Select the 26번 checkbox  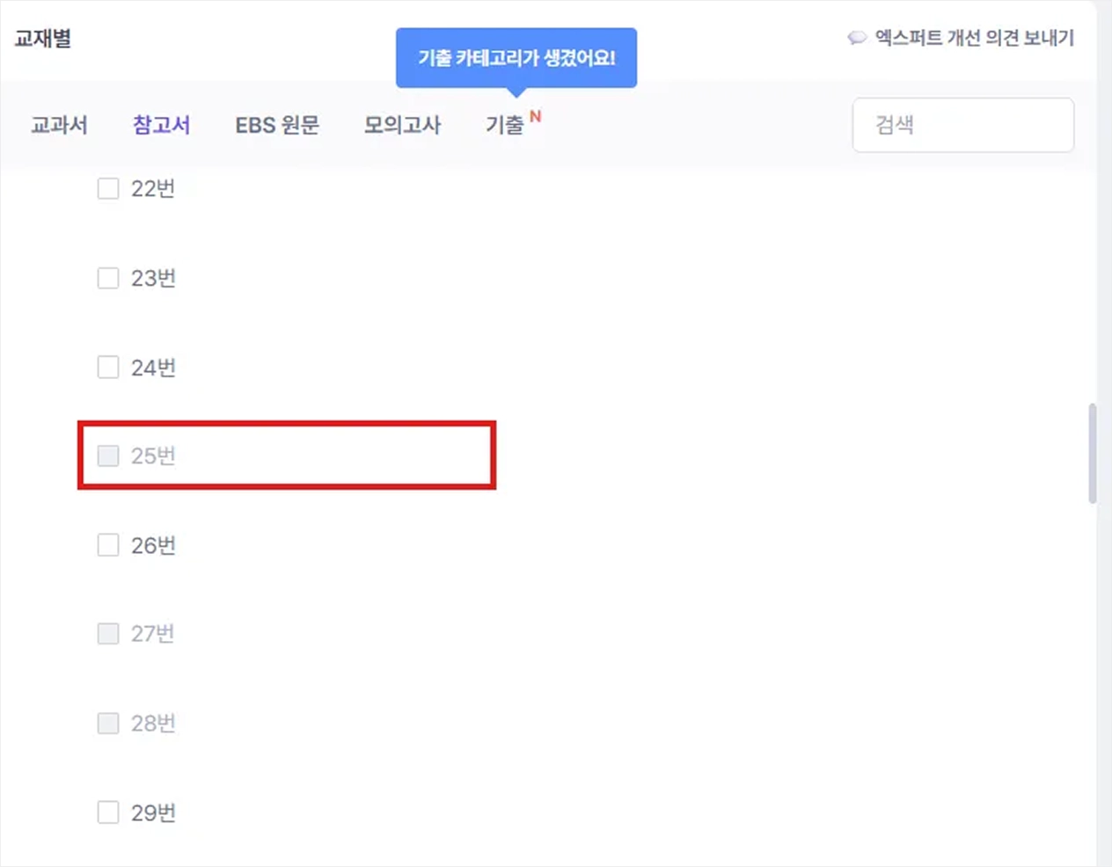coord(108,545)
